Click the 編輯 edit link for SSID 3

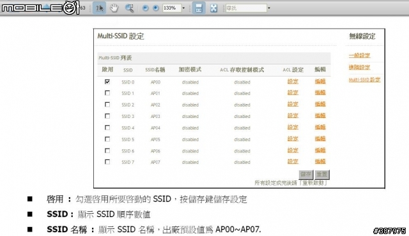pyautogui.click(x=320, y=115)
